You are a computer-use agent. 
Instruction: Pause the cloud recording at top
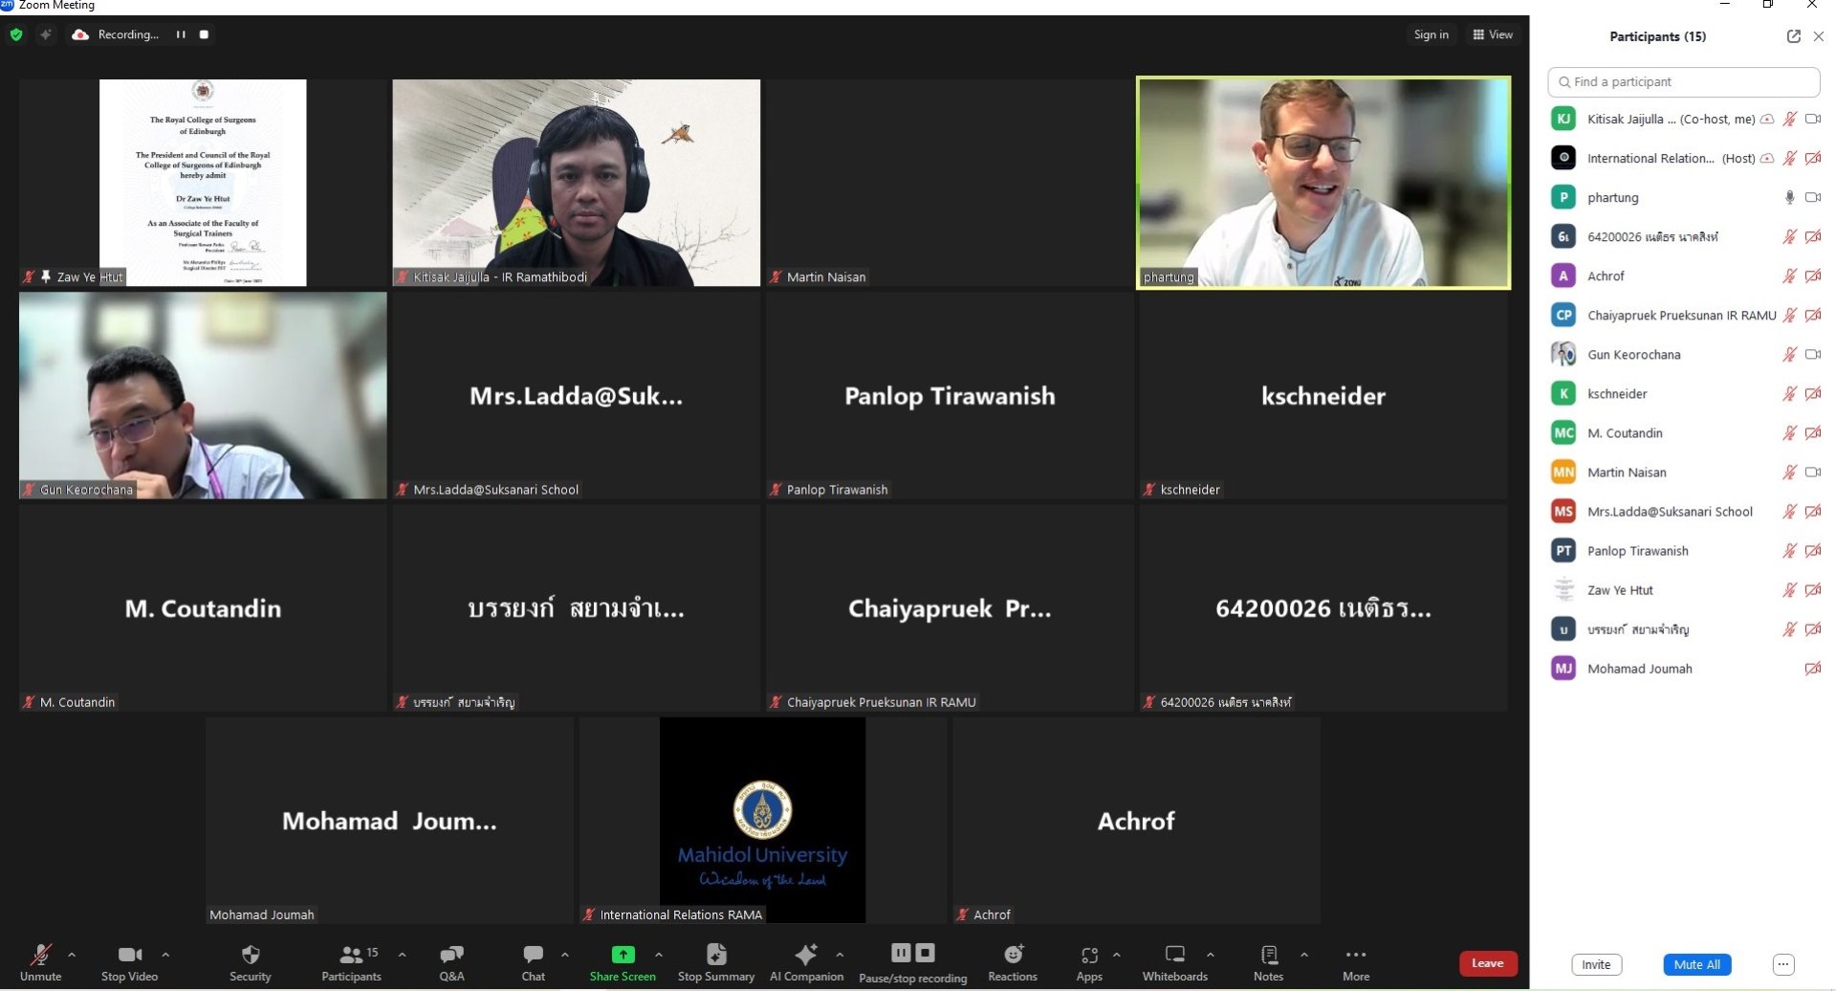[x=181, y=34]
